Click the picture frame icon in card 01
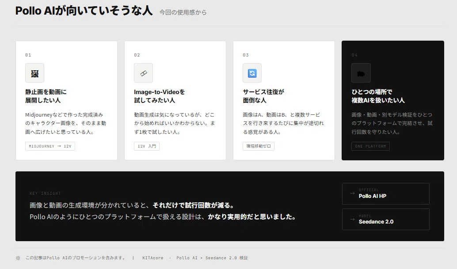457x269 pixels. click(34, 73)
